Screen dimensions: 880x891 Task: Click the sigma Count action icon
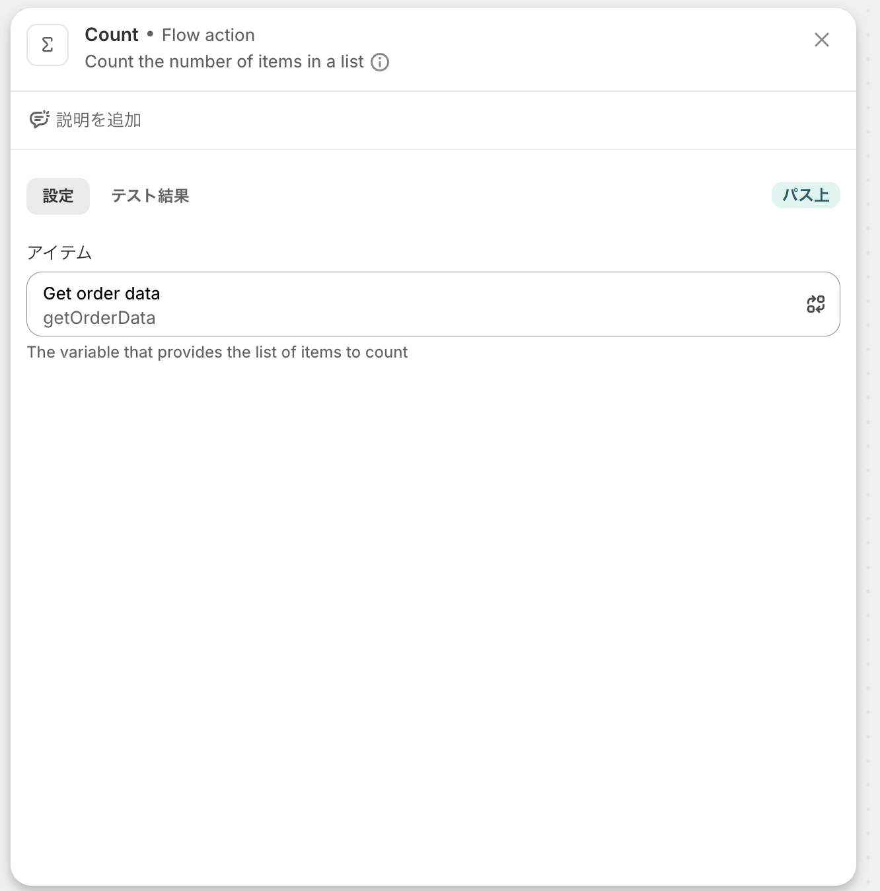click(x=48, y=45)
